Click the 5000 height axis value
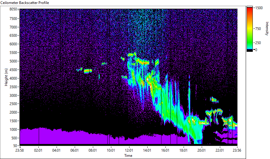Viewport: 270px width, 159px height. click(13, 61)
